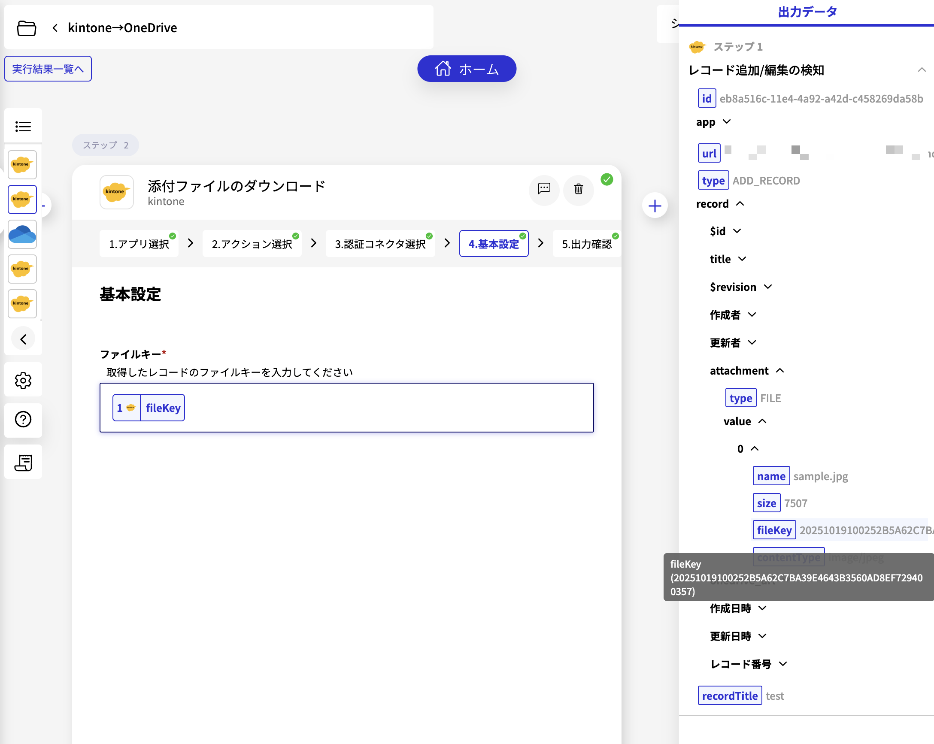
Task: Open the help icon in the sidebar
Action: [x=23, y=419]
